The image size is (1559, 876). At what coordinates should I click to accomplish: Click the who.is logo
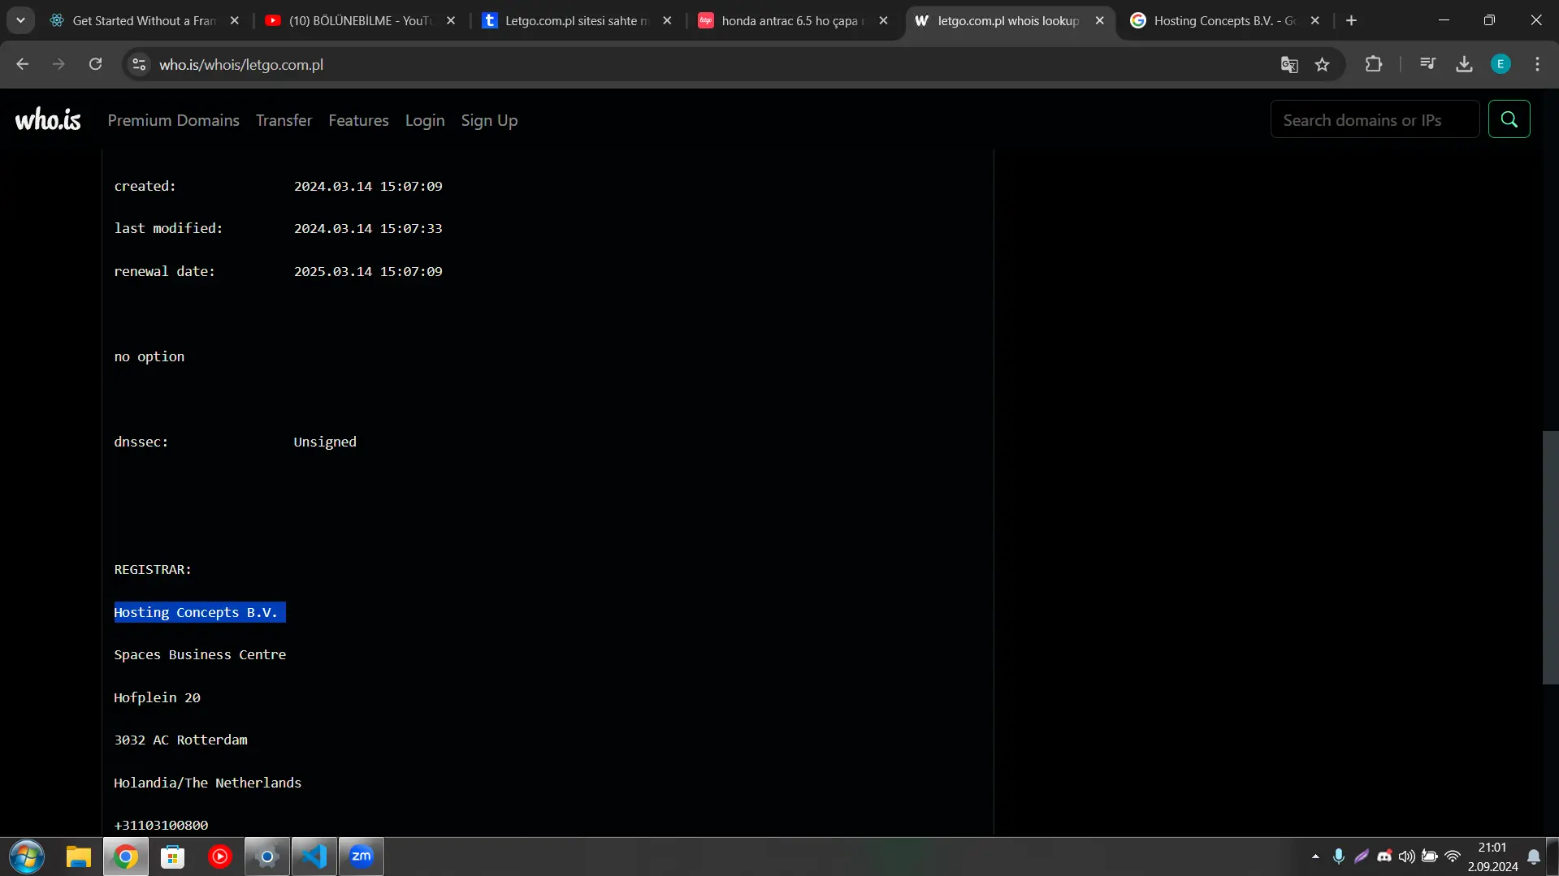coord(48,120)
